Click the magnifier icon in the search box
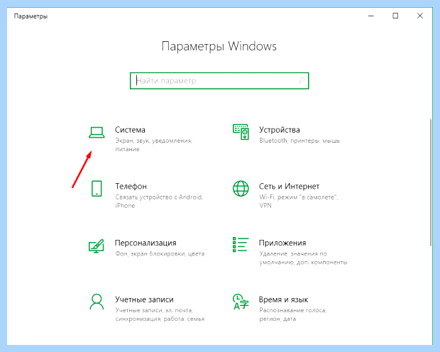440x352 pixels. click(301, 81)
